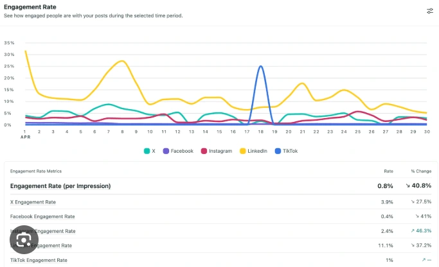Click the Engagement Rate chart title
This screenshot has height=267, width=439.
click(31, 7)
